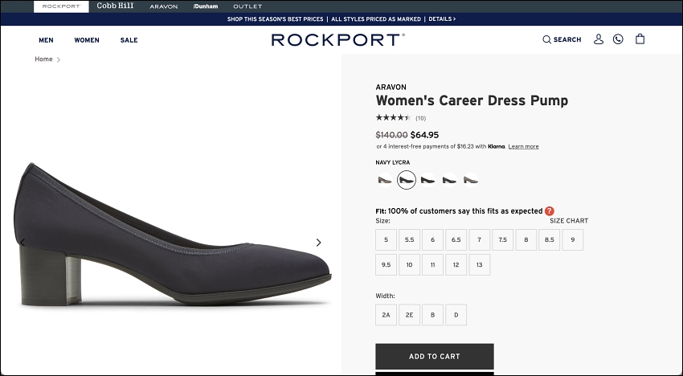Select the fifth shoe color swatch
The width and height of the screenshot is (683, 376).
(x=470, y=179)
